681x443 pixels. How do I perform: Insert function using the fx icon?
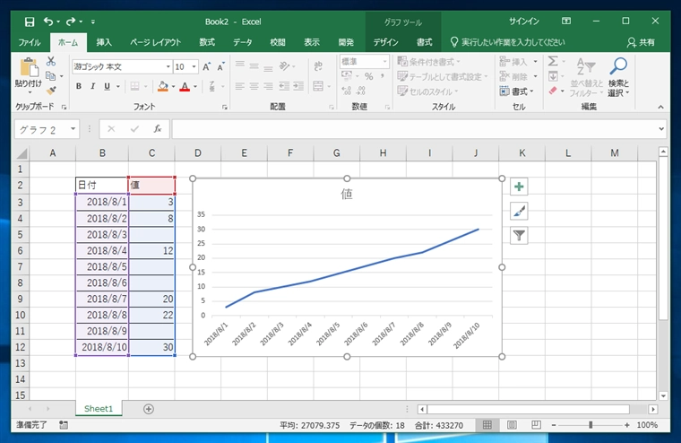click(x=157, y=128)
